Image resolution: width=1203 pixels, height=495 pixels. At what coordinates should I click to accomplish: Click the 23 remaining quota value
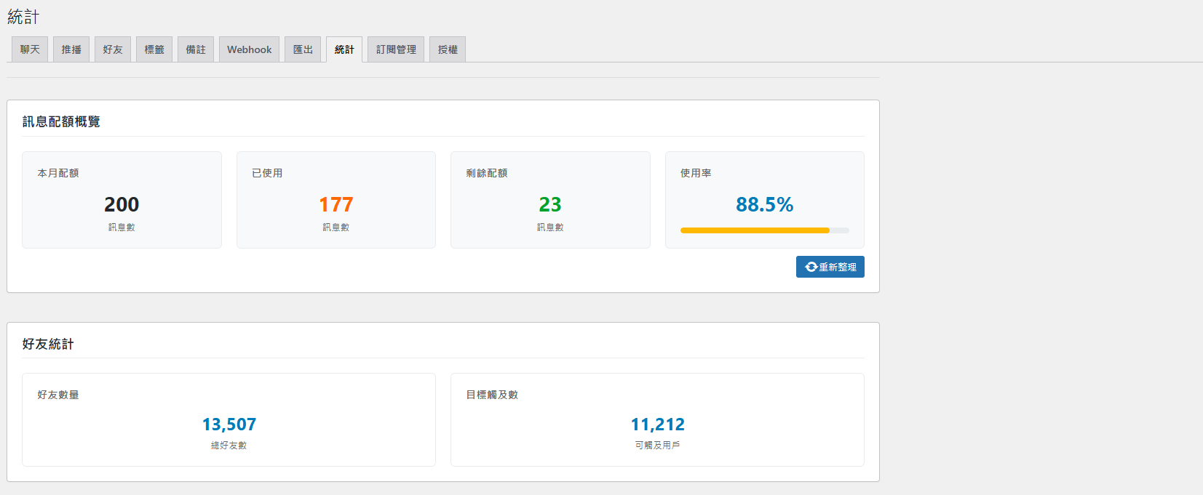click(550, 204)
